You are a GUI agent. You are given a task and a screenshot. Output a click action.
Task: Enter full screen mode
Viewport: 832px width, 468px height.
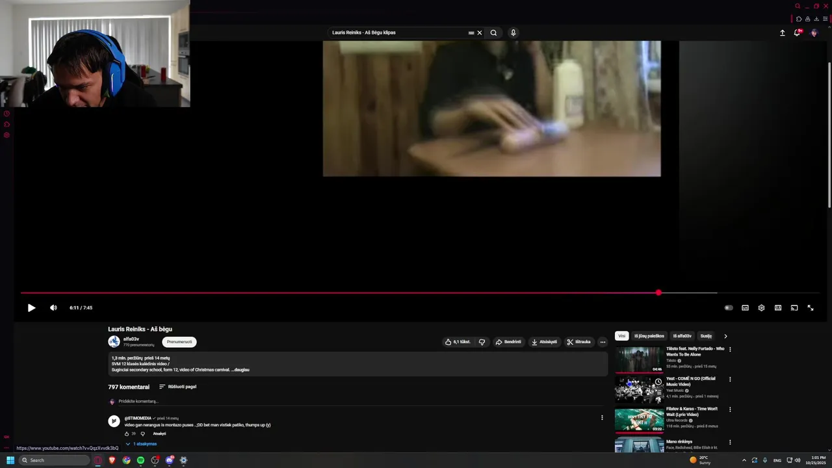[811, 308]
